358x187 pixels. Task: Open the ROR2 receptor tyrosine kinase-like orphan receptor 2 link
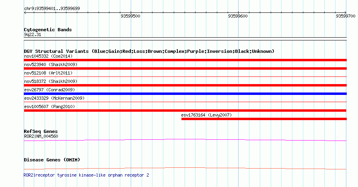[x=86, y=175]
